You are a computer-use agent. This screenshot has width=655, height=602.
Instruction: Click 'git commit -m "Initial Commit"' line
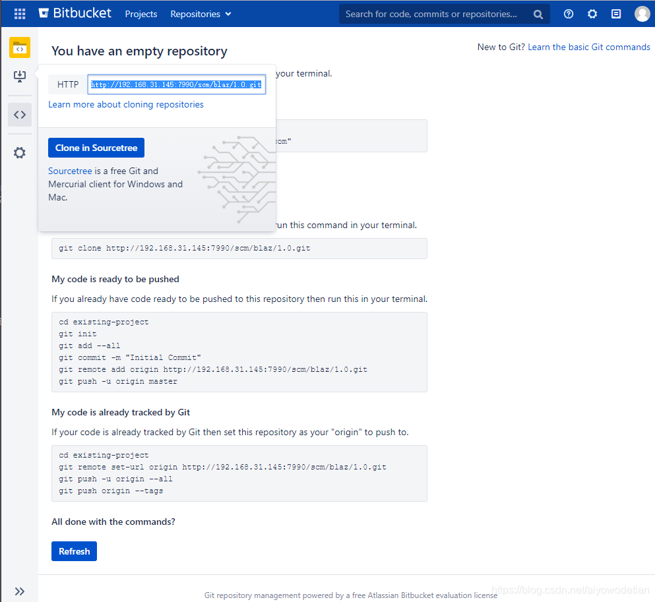pos(129,357)
